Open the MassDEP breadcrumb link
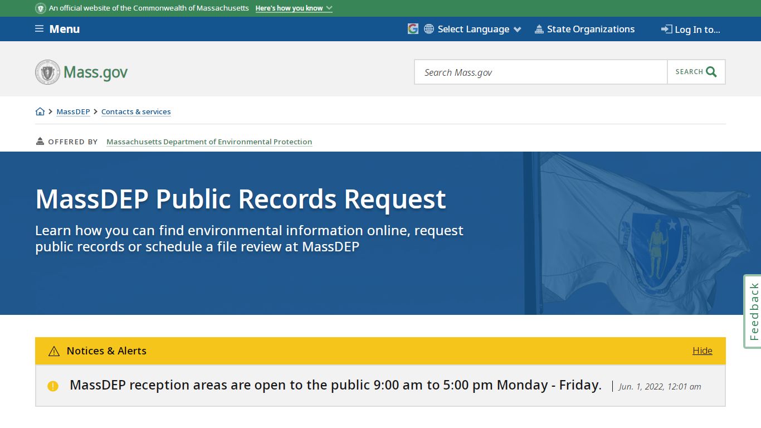The image size is (761, 428). click(73, 111)
